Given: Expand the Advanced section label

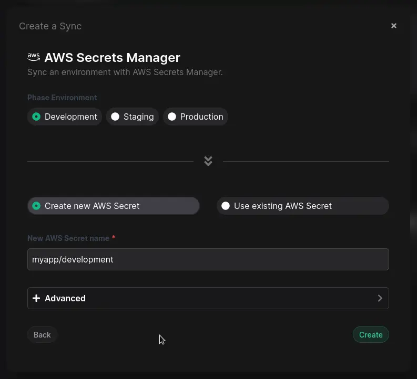Looking at the screenshot, I should coord(65,298).
